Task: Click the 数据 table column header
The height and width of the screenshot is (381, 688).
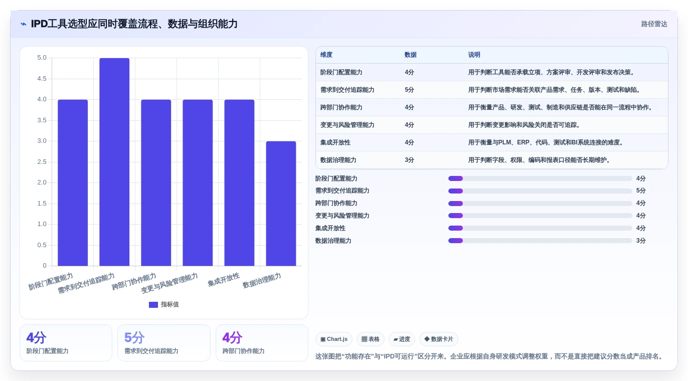Action: click(x=411, y=55)
